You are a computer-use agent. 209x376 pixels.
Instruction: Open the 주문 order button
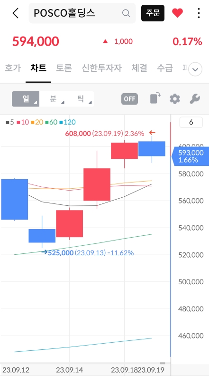(x=153, y=13)
